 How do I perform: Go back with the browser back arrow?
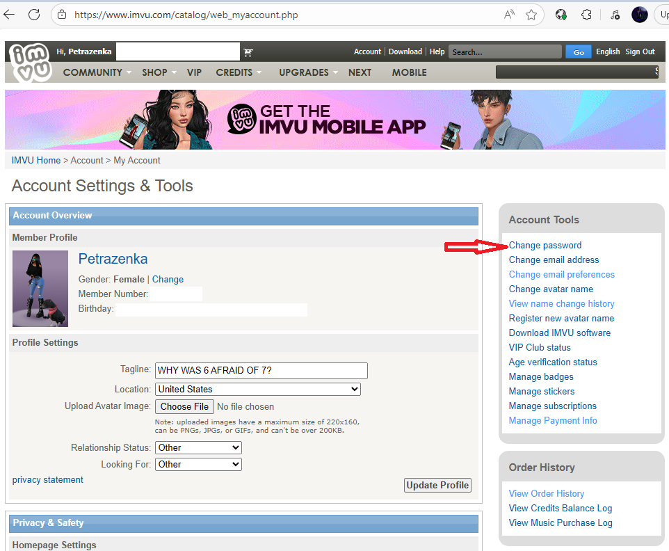(9, 15)
